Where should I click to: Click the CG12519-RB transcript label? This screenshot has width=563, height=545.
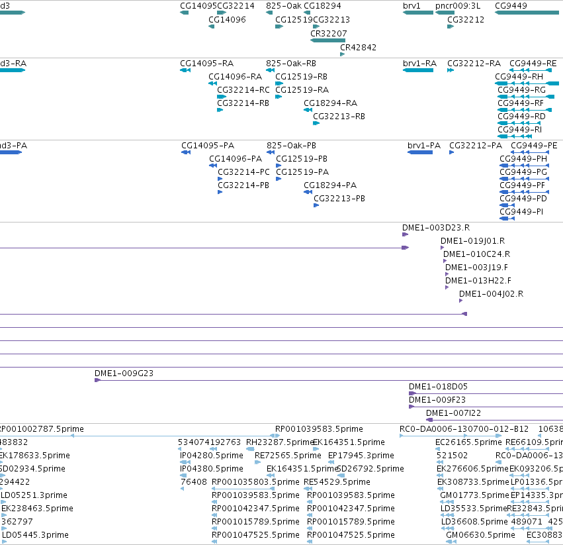pos(301,77)
